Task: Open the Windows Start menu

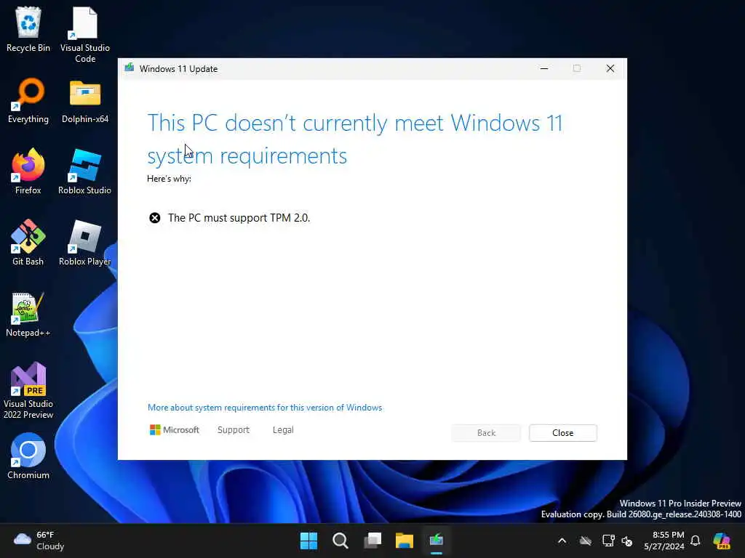Action: (x=308, y=541)
